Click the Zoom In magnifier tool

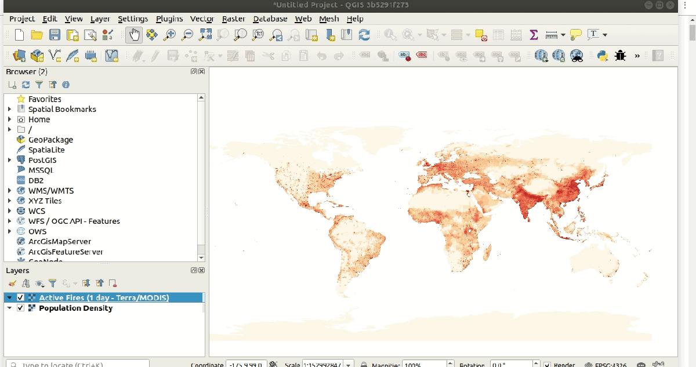(x=169, y=35)
